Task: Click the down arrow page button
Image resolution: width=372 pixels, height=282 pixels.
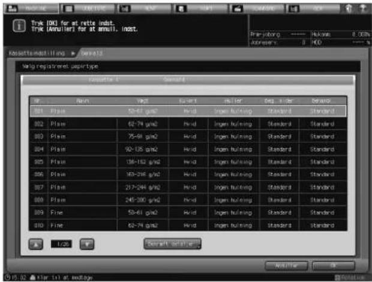Action: (x=87, y=244)
